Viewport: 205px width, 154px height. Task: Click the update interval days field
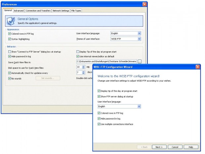tap(79, 72)
